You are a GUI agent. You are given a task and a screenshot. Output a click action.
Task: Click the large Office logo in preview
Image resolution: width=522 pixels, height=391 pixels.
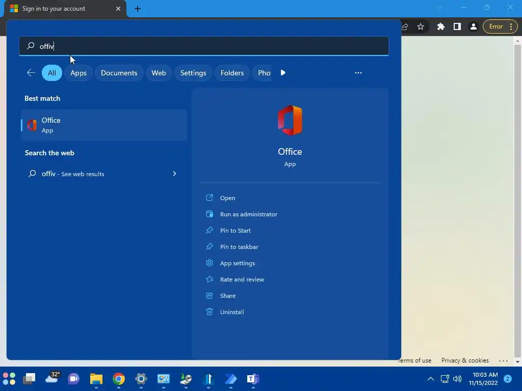[290, 120]
